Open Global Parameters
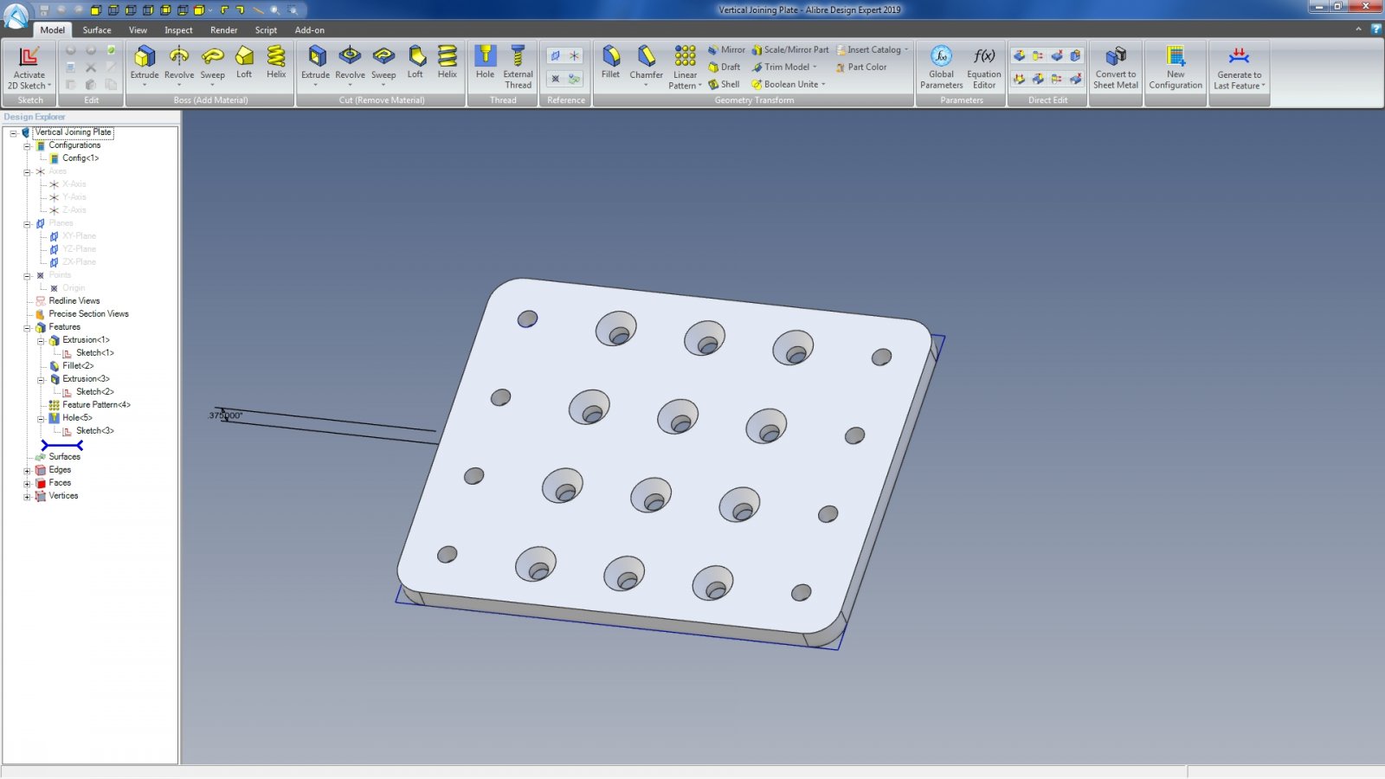The width and height of the screenshot is (1385, 779). (x=942, y=58)
